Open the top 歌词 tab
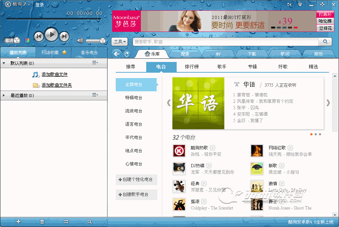The image size is (339, 227). tap(285, 54)
